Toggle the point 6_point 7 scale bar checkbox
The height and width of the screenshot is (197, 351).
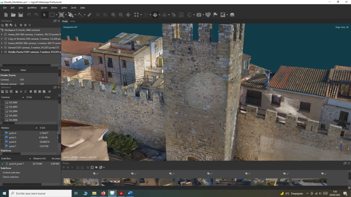(2, 164)
